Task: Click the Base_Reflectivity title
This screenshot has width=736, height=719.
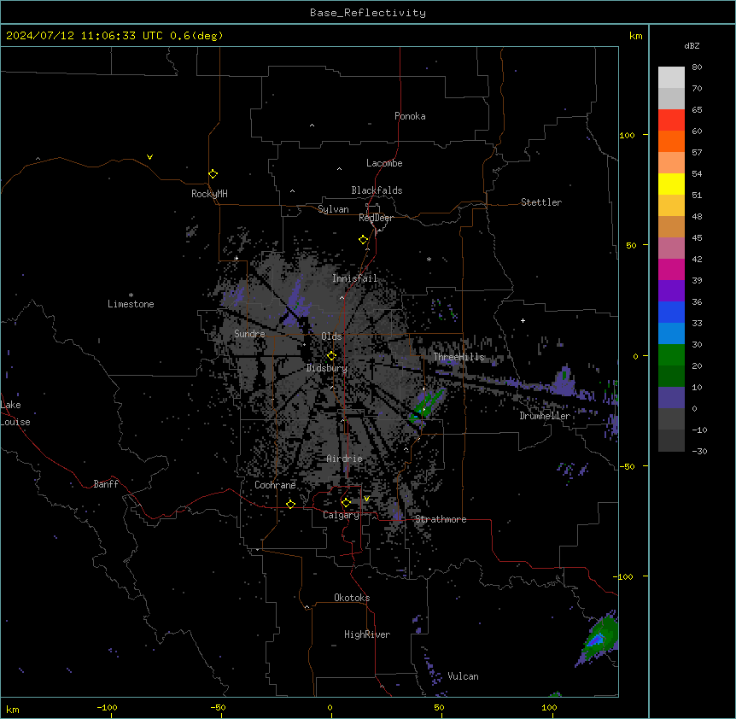Action: pos(368,13)
